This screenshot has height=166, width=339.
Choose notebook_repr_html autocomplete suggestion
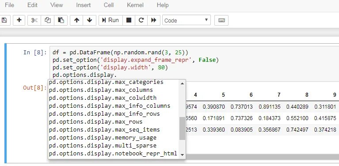[114, 154]
